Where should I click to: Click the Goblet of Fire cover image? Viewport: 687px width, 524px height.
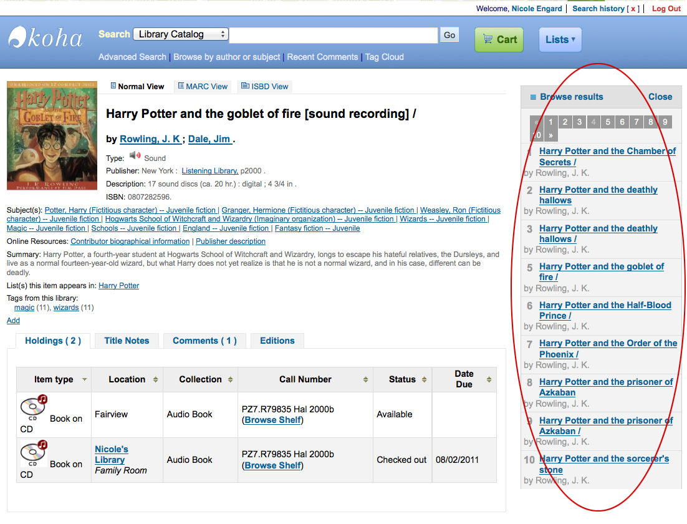tap(52, 135)
